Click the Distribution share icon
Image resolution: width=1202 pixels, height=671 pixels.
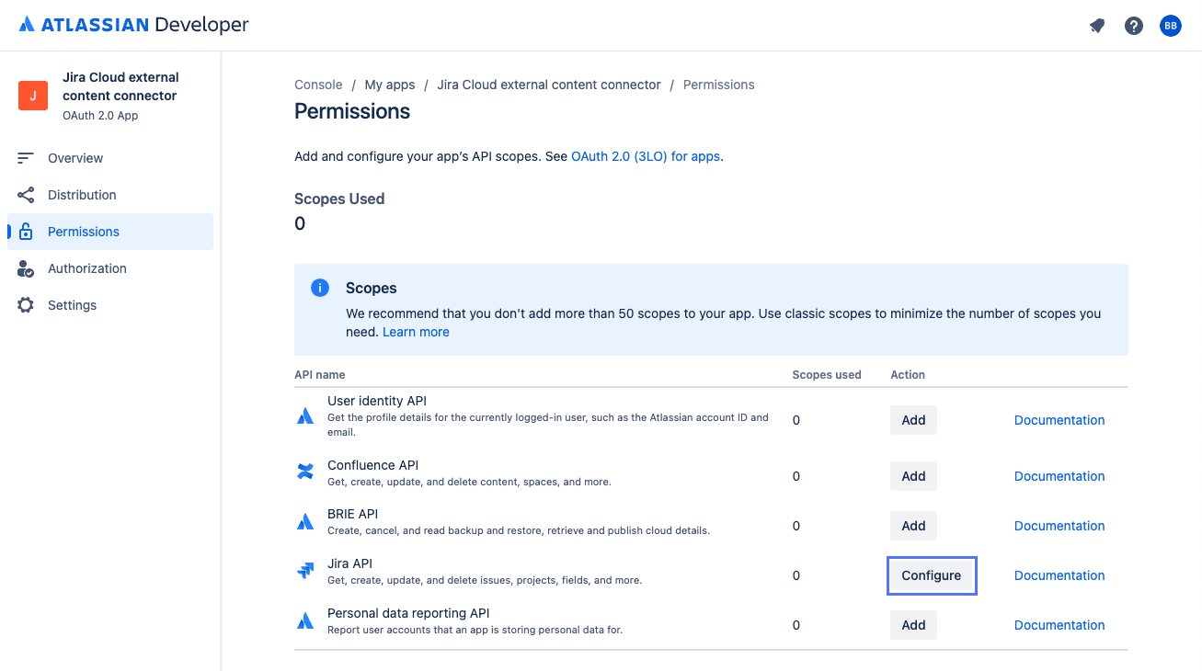point(26,195)
